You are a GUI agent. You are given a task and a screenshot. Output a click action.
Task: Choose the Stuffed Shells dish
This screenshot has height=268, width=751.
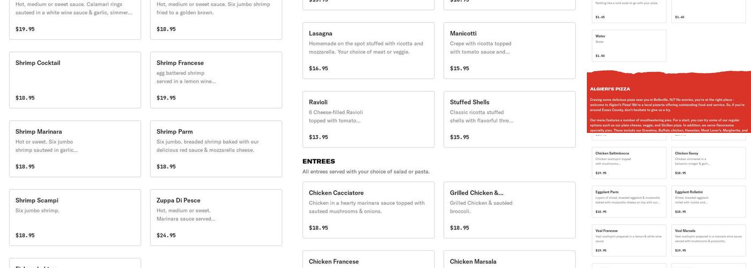pyautogui.click(x=509, y=119)
